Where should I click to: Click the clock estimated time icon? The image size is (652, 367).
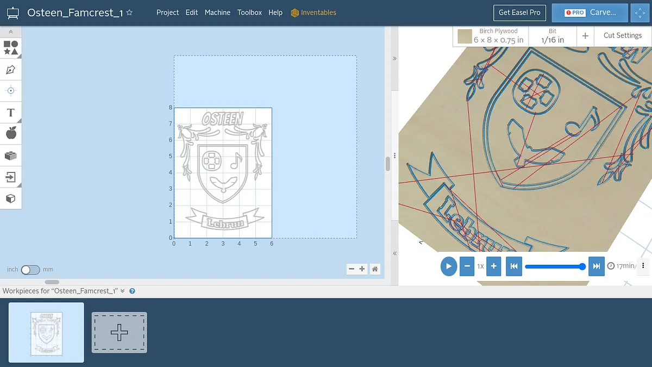coord(611,266)
